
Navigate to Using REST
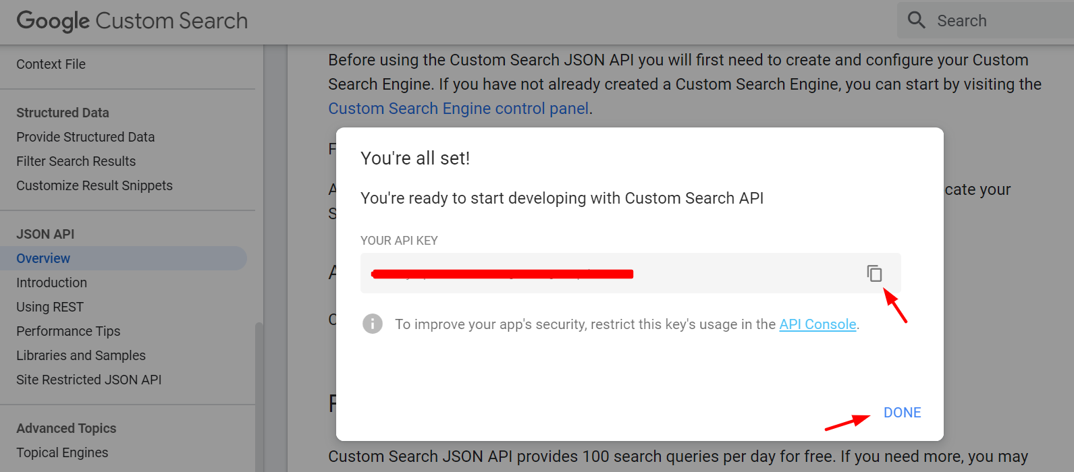(x=50, y=307)
